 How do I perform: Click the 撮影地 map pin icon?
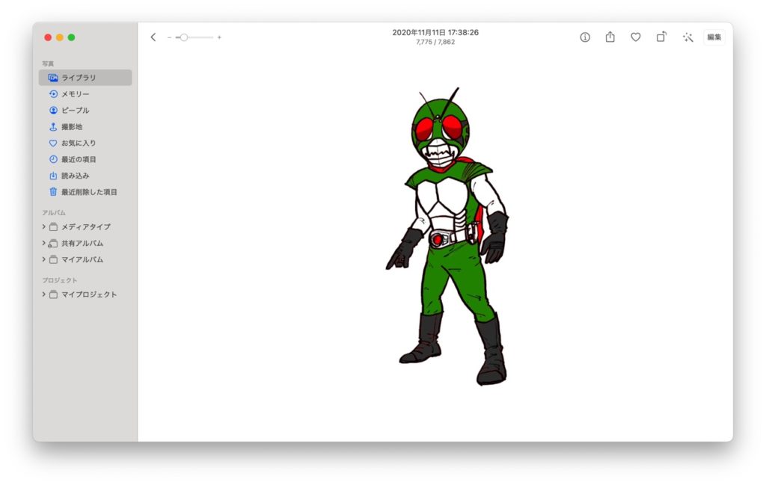53,127
